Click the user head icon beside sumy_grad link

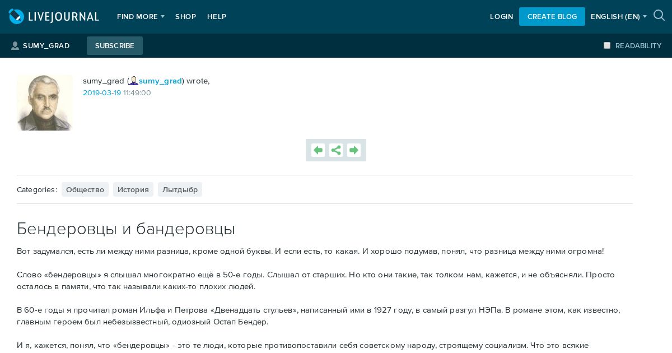tap(134, 81)
